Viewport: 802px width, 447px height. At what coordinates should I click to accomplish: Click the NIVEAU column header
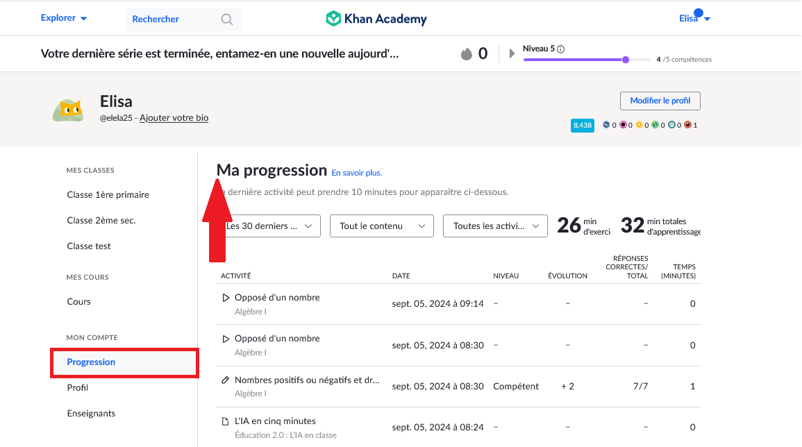[x=506, y=276]
